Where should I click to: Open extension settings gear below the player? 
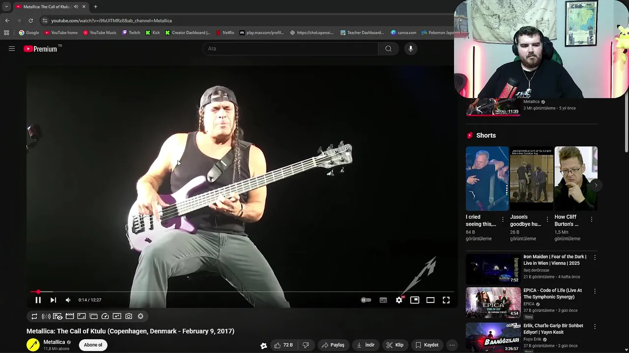click(x=141, y=317)
